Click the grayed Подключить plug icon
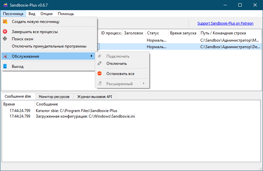This screenshot has height=171, width=263. (99, 56)
